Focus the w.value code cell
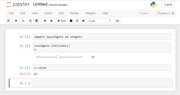The width and height of the screenshot is (180, 95). pos(102,67)
